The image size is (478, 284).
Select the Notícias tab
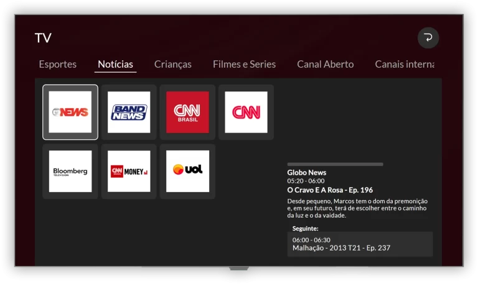click(115, 65)
